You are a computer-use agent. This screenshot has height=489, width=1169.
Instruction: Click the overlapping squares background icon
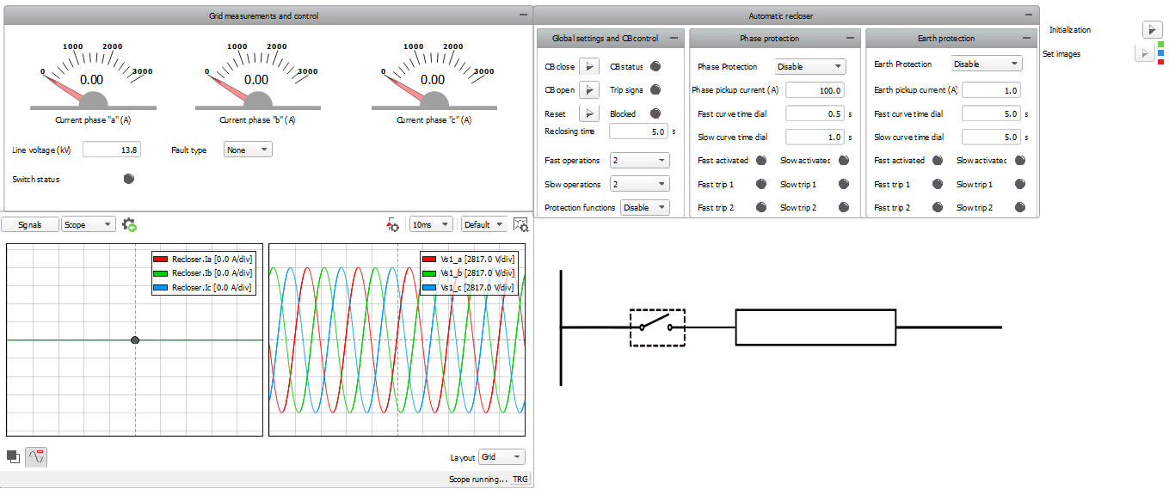coord(13,457)
